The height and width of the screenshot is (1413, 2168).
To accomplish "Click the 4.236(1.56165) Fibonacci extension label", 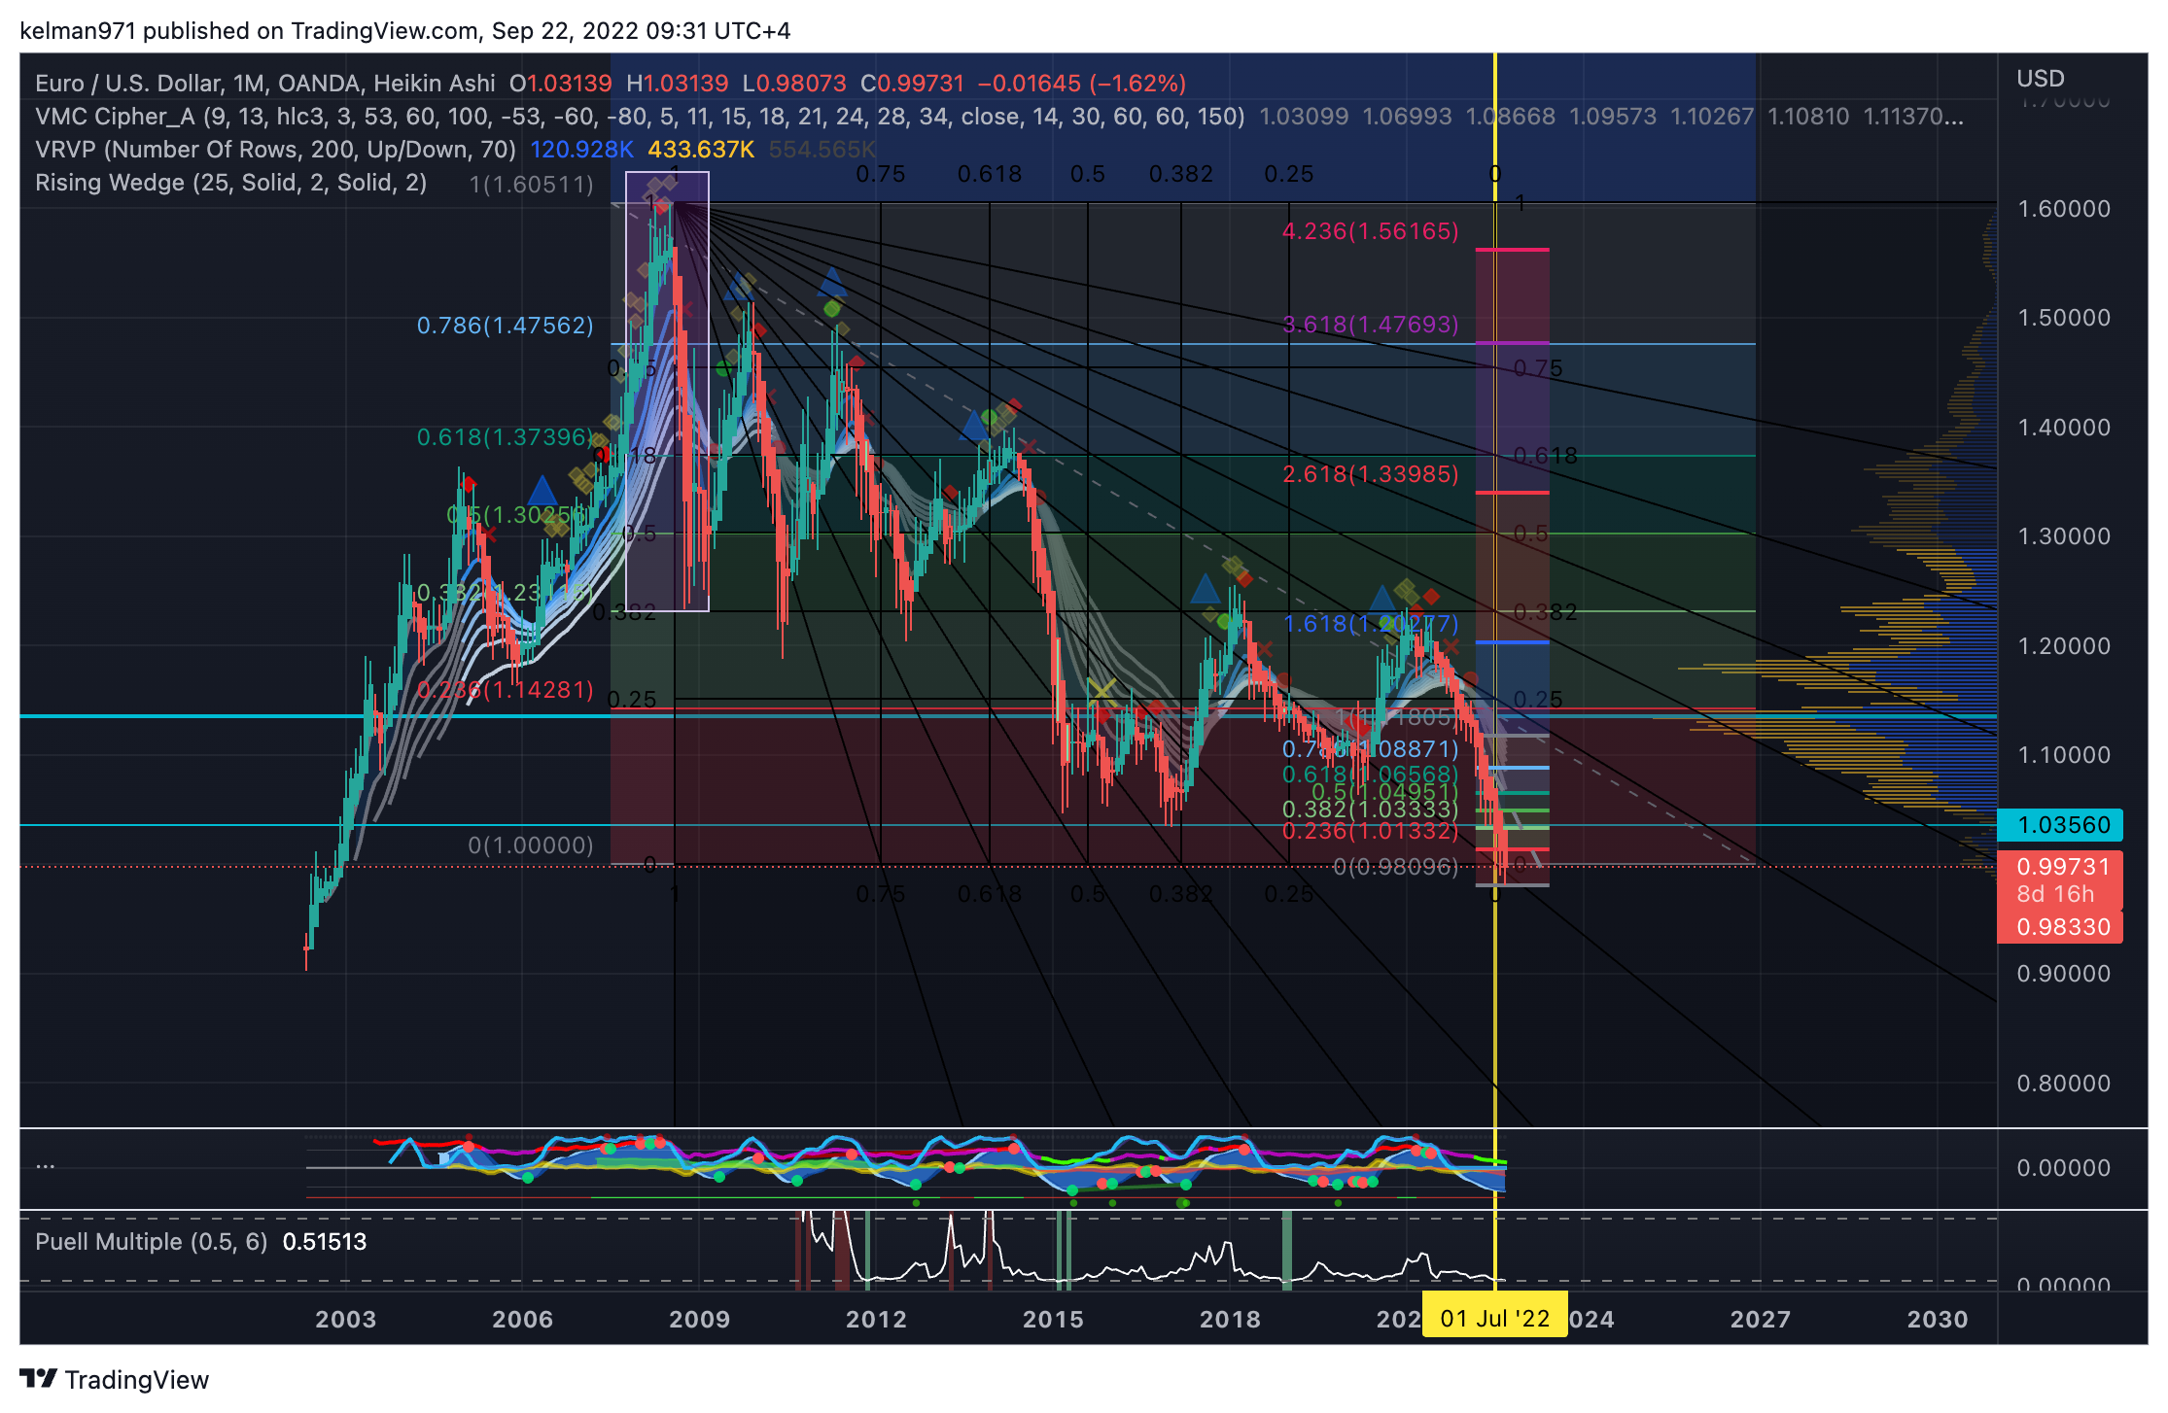I will [x=1370, y=231].
